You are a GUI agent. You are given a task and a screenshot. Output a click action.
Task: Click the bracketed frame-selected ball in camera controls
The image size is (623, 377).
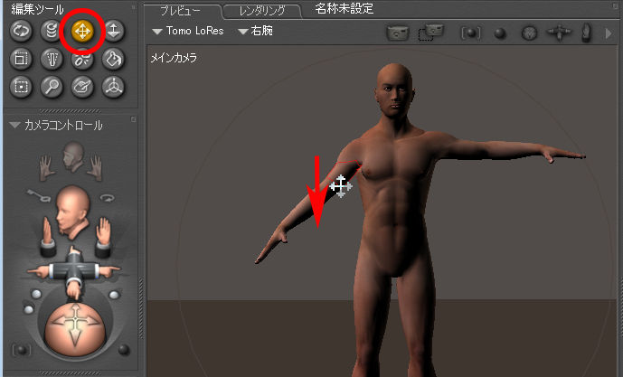pyautogui.click(x=22, y=350)
